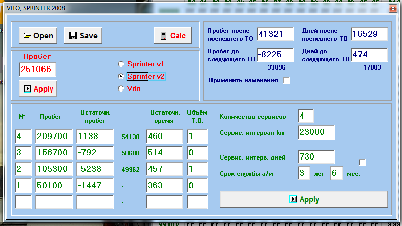The height and width of the screenshot is (226, 402).
Task: Click the value 17003
Action: (x=372, y=67)
